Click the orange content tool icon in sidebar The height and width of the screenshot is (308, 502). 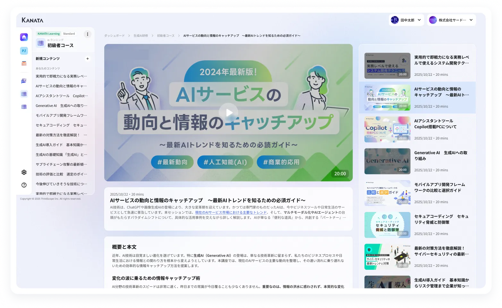24,63
